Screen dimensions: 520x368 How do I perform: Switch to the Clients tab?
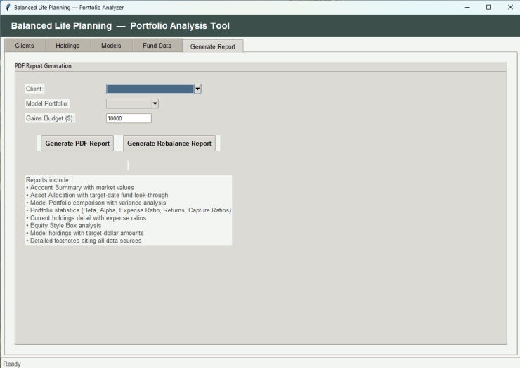click(25, 46)
